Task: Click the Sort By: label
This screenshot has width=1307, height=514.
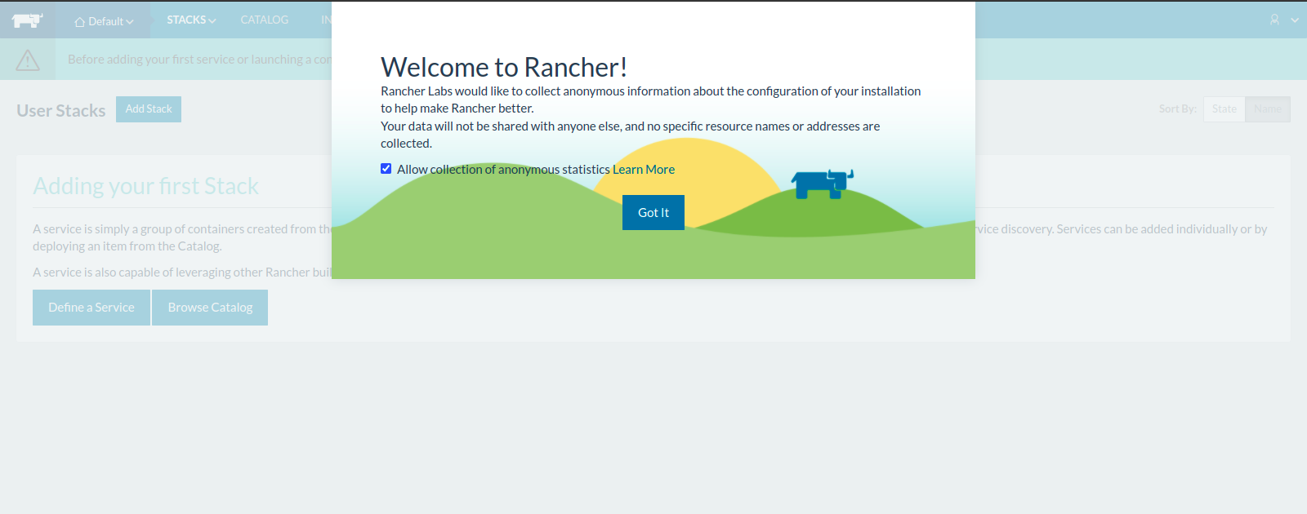Action: 1177,109
